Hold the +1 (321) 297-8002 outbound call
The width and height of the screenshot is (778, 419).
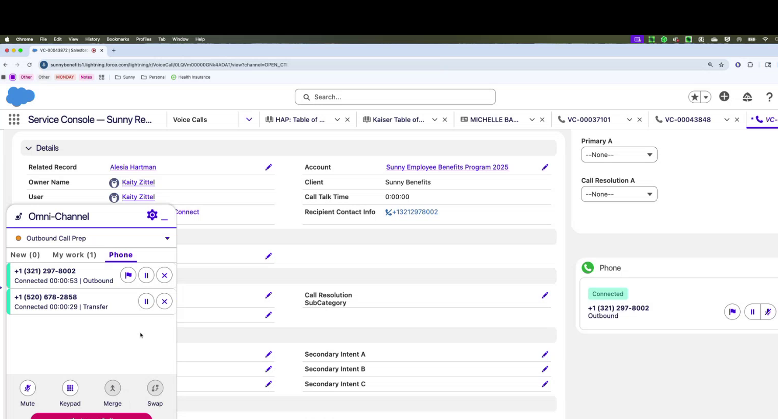[146, 275]
